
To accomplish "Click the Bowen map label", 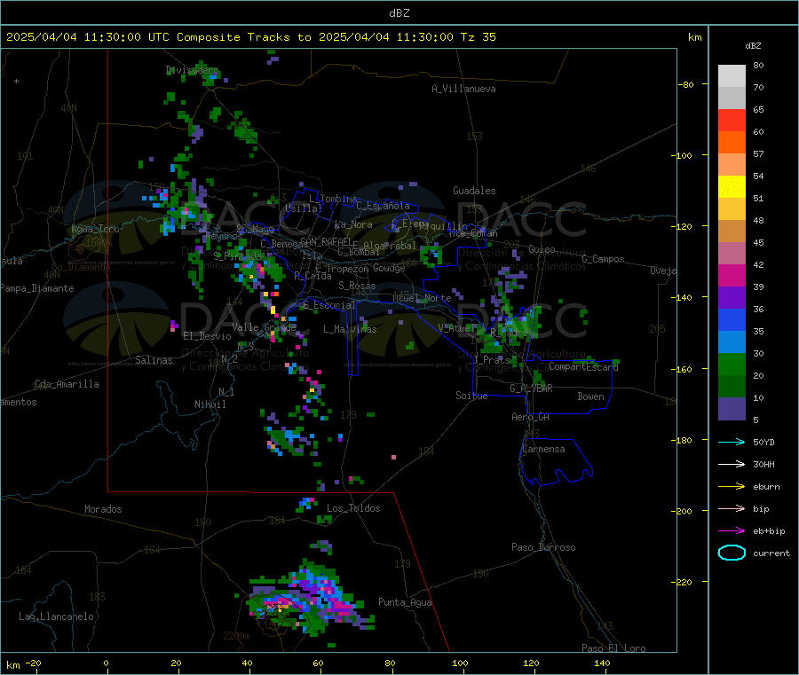I will coord(590,396).
